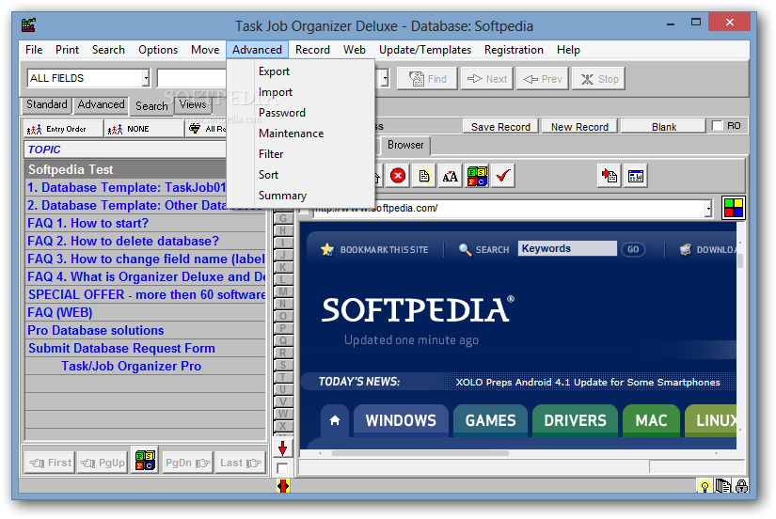The height and width of the screenshot is (519, 776).
Task: Click the NONE sort button
Action: click(x=144, y=129)
